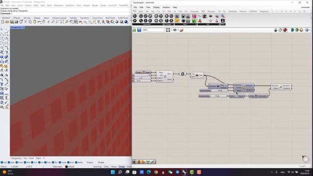Click the New file icon in Rhino toolbar
Screen dimensions: 313x176
2,22
